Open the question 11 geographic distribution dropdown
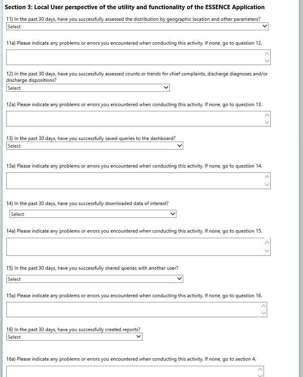 (137, 26)
